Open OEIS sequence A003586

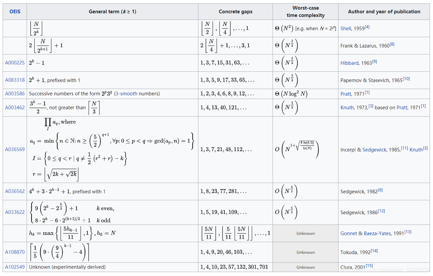point(15,94)
